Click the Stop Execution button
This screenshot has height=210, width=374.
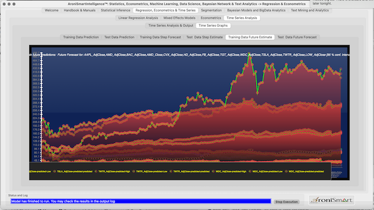click(286, 202)
